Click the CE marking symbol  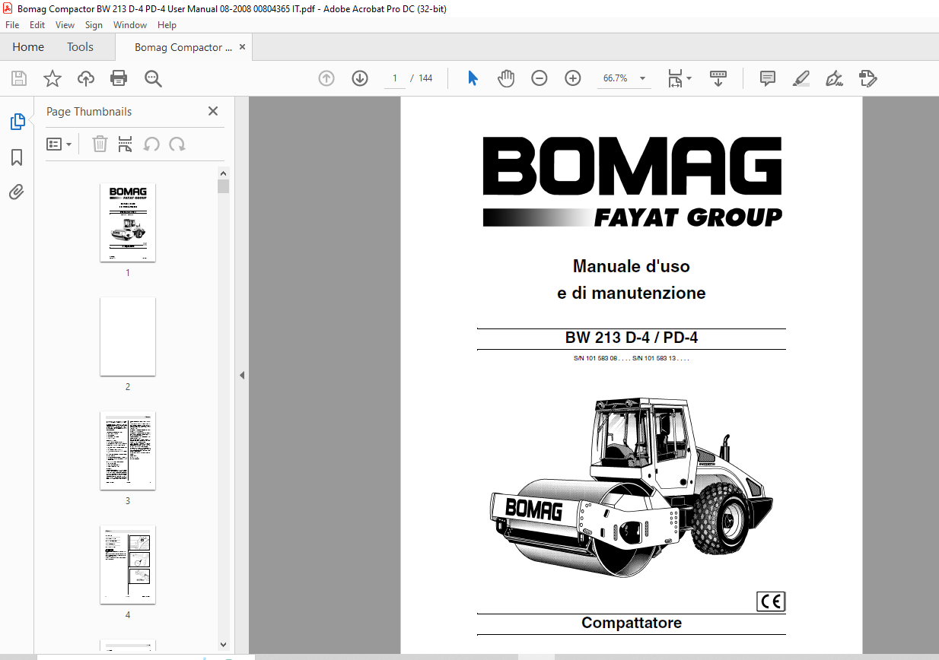771,601
